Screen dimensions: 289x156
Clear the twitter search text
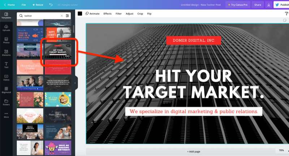click(x=62, y=16)
